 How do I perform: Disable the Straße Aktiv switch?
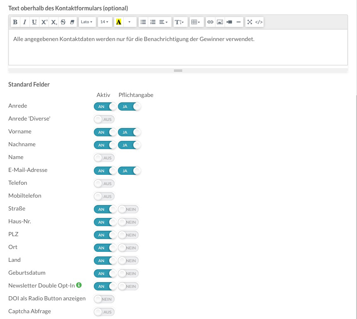(x=105, y=209)
